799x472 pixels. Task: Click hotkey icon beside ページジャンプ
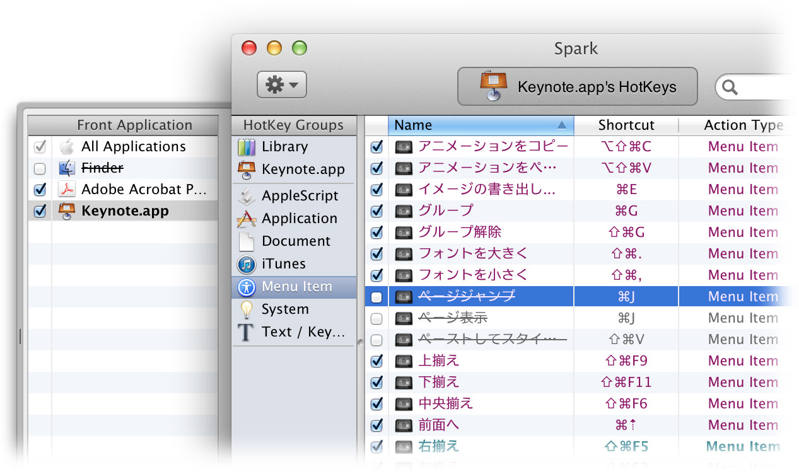click(x=404, y=297)
